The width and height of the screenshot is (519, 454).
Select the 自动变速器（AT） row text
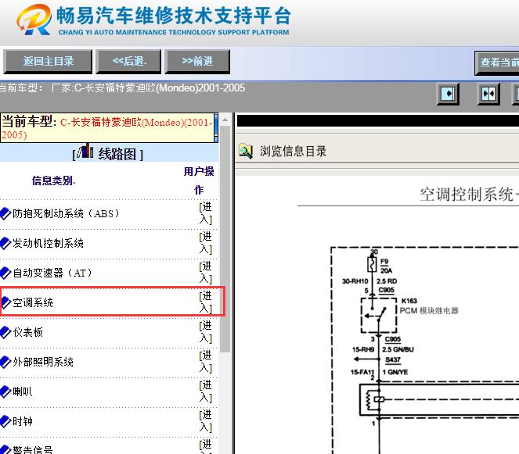(x=52, y=273)
